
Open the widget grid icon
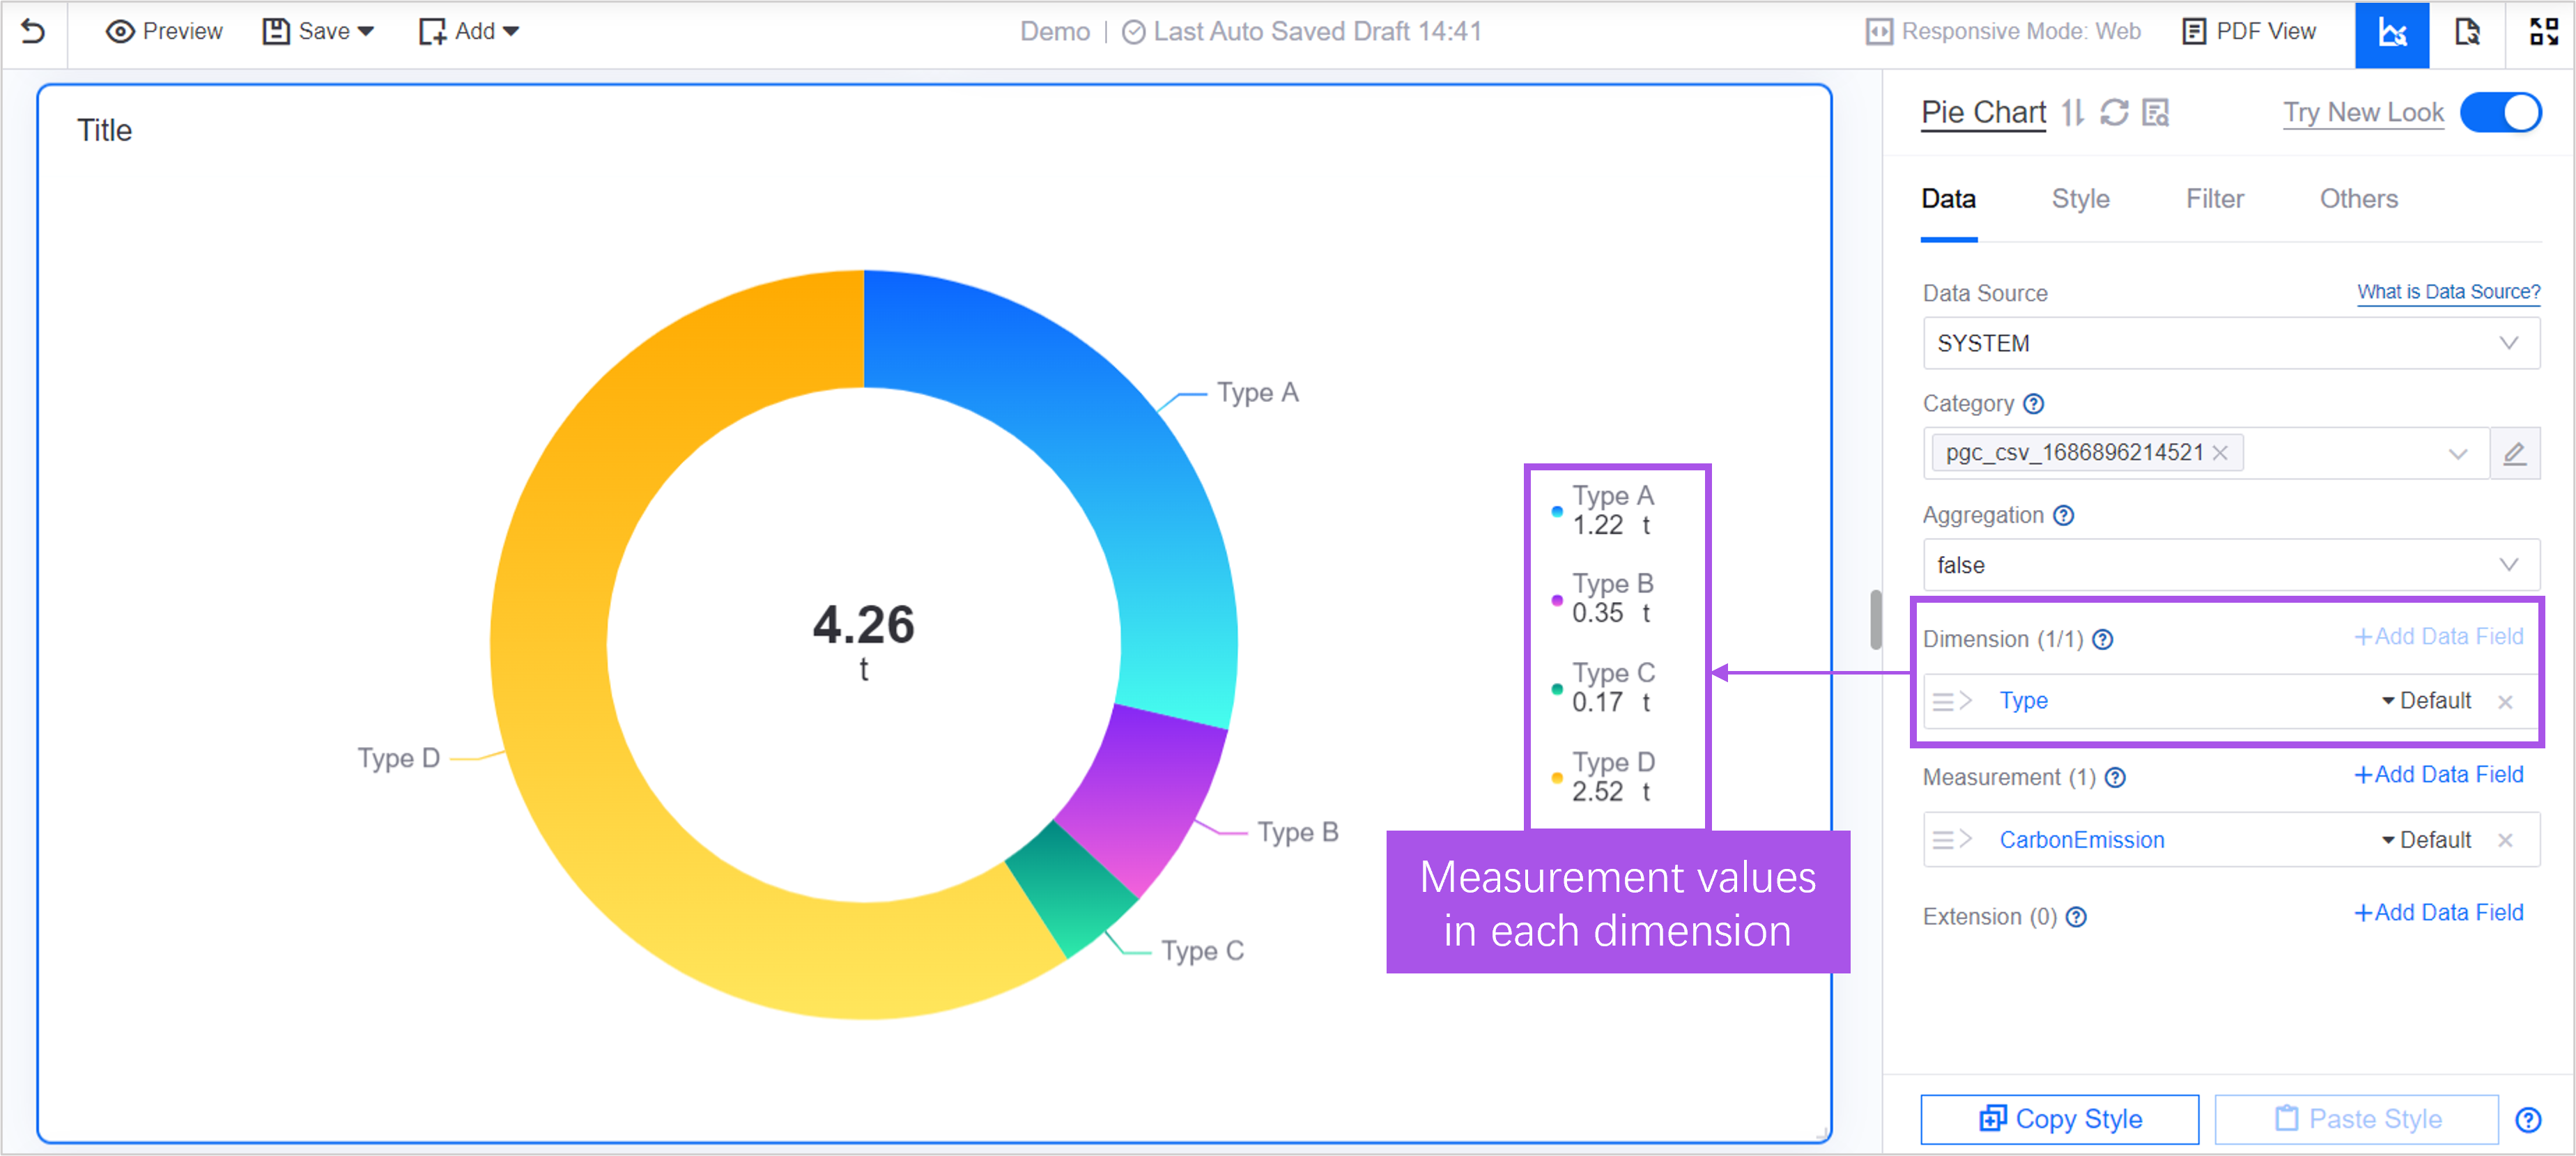click(2543, 32)
